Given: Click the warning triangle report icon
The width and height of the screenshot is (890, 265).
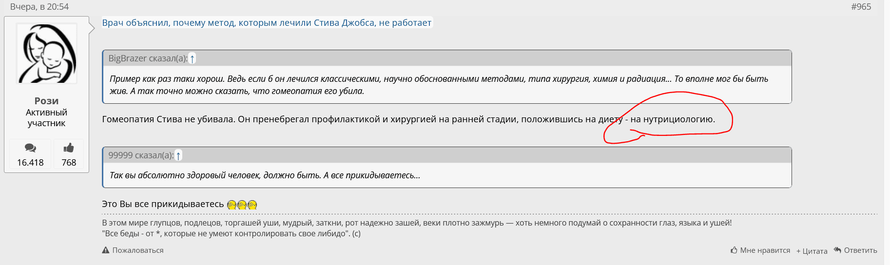Looking at the screenshot, I should pos(106,250).
